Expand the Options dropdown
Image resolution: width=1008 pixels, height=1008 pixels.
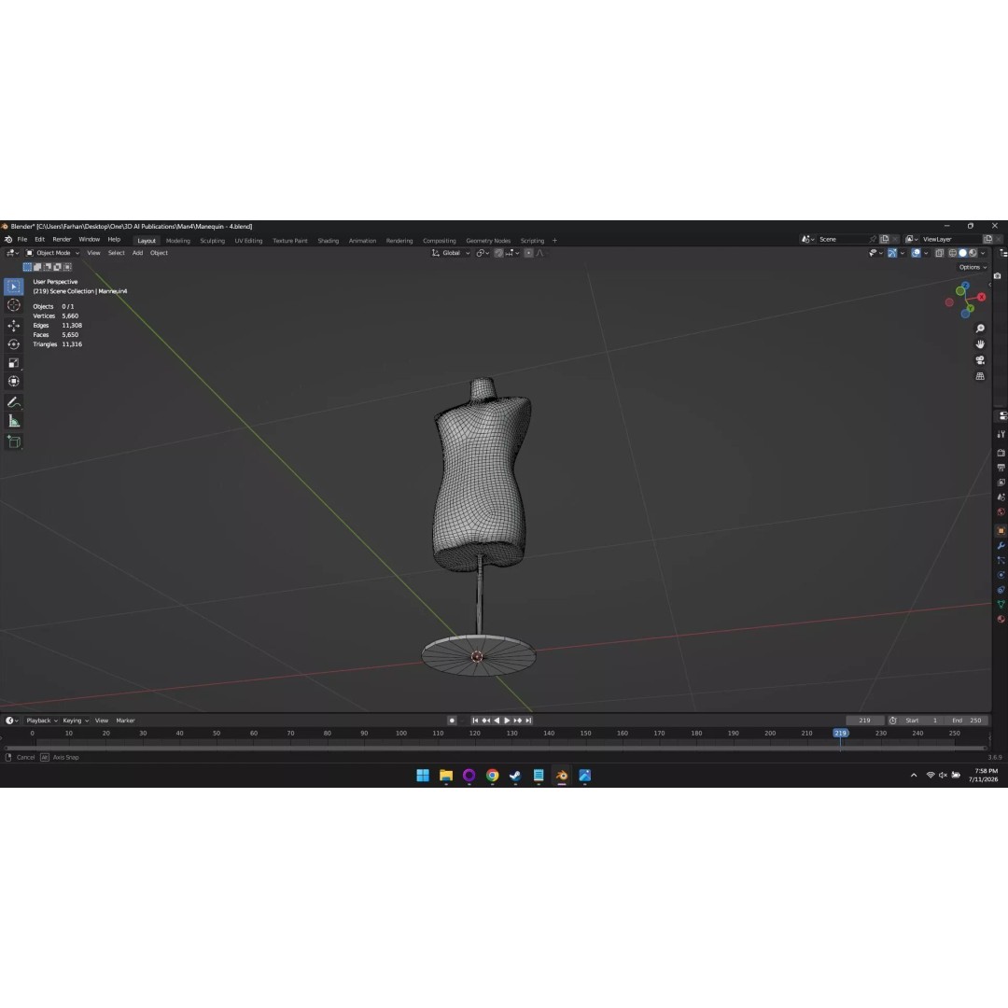(973, 268)
